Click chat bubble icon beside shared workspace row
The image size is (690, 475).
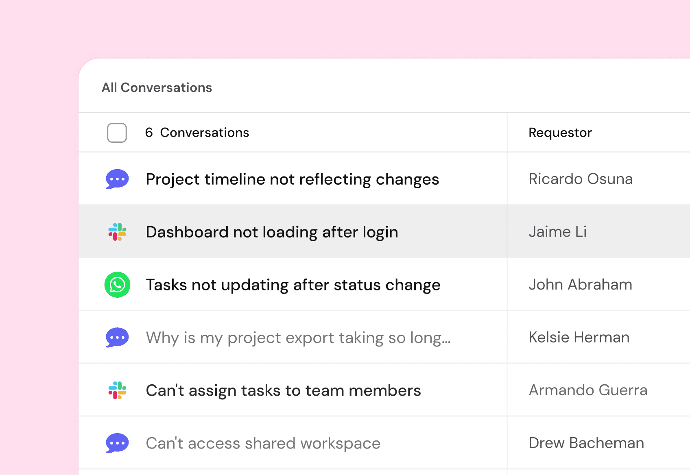(117, 443)
